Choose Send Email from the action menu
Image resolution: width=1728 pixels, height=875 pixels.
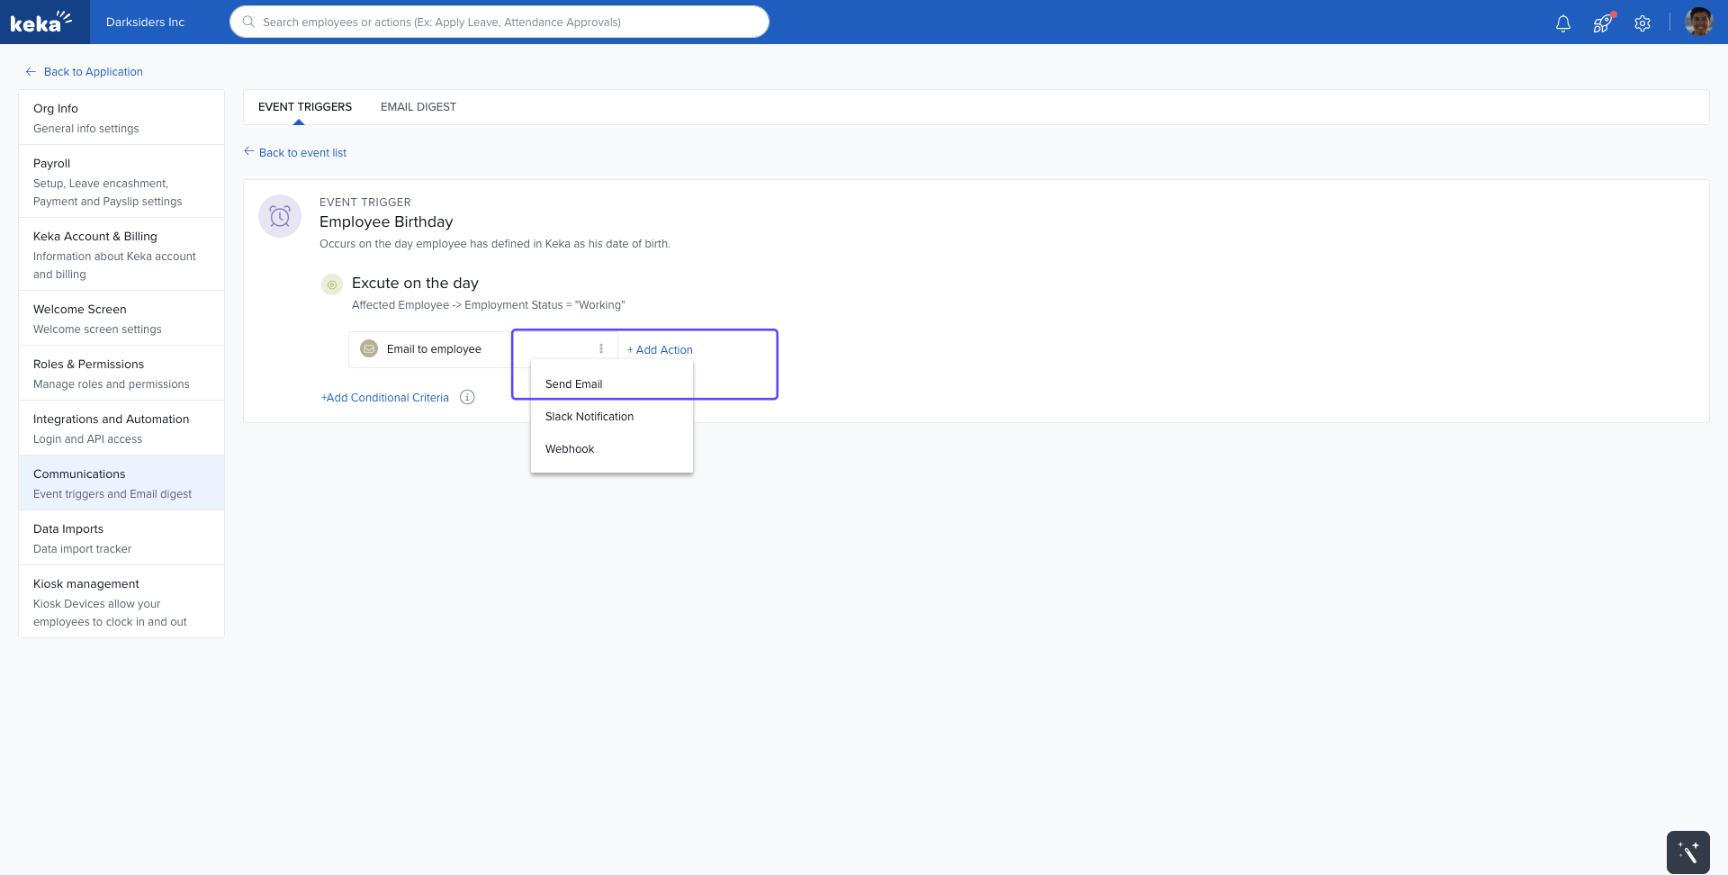573,384
